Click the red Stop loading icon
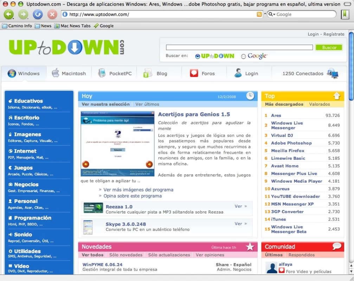This screenshot has width=354, height=281. pos(52,14)
